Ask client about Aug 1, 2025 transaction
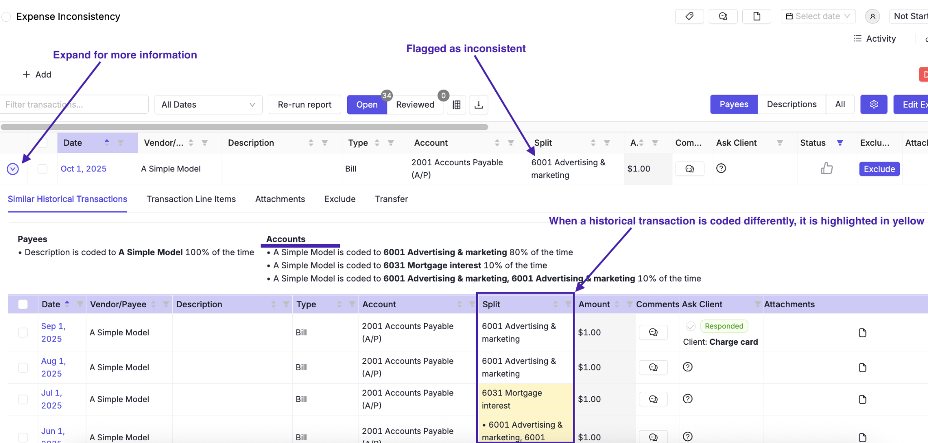Image resolution: width=928 pixels, height=443 pixels. click(688, 367)
